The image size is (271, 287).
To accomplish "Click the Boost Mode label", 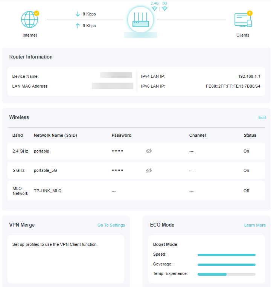I will tap(165, 244).
